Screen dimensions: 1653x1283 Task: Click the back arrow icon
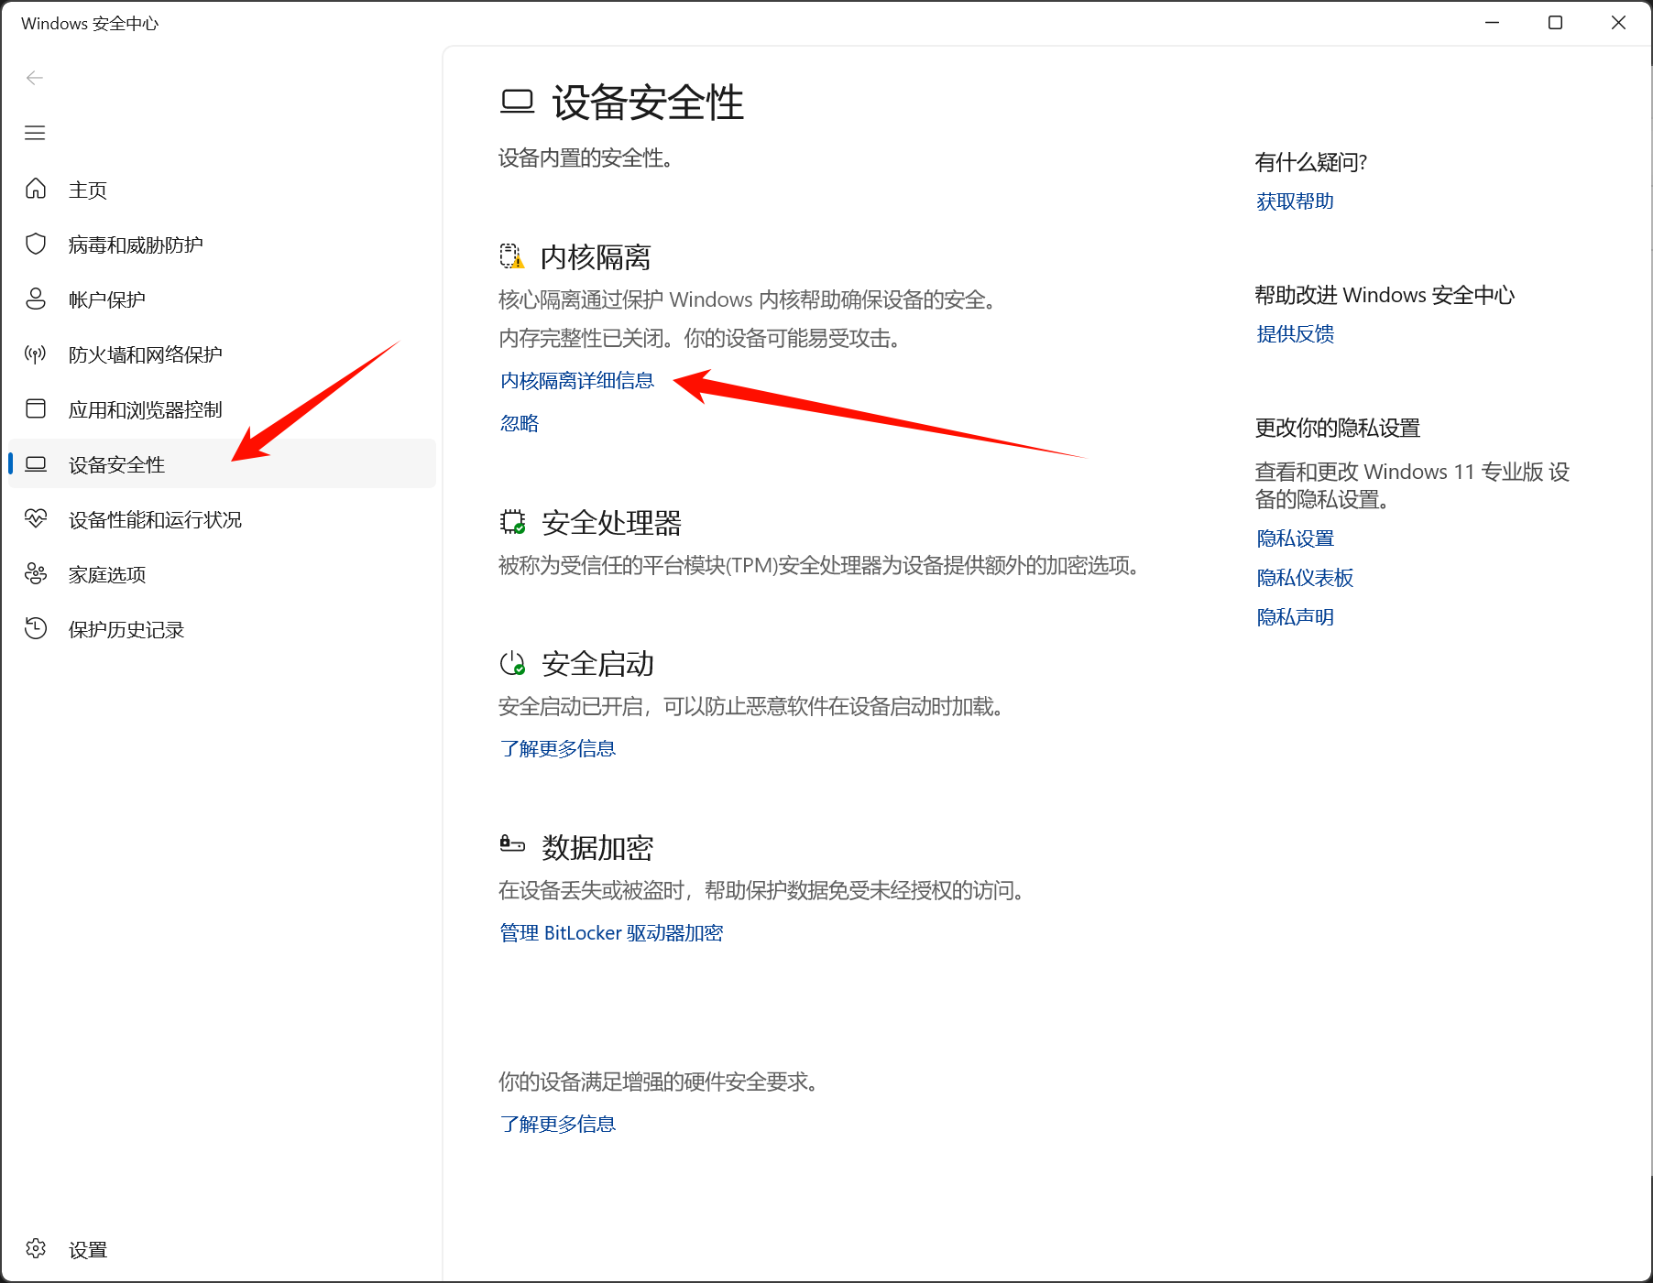pyautogui.click(x=35, y=78)
